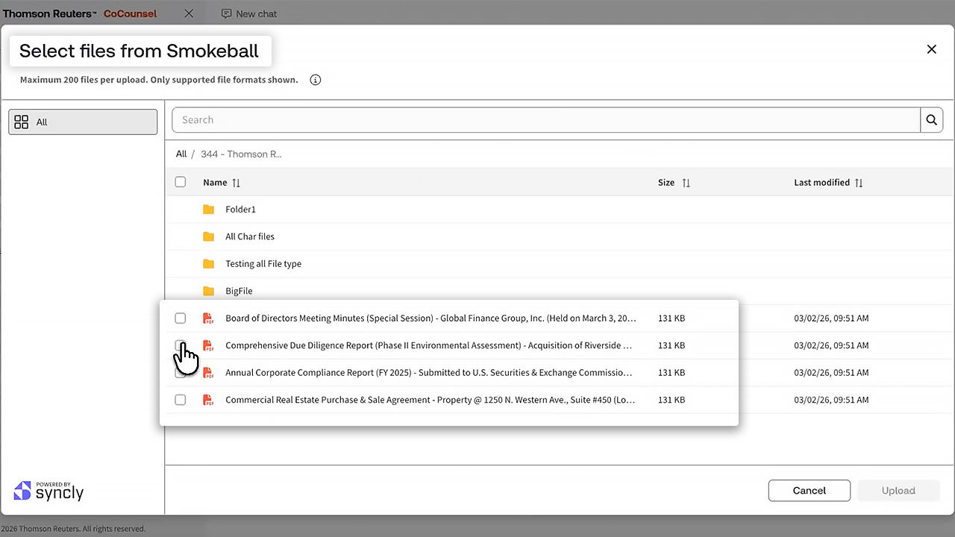Click the Cancel button
Image resolution: width=955 pixels, height=537 pixels.
(810, 491)
